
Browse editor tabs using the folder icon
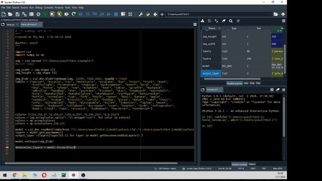pyautogui.click(x=3, y=25)
